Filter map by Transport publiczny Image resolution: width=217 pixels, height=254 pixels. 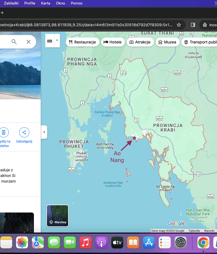(x=199, y=42)
